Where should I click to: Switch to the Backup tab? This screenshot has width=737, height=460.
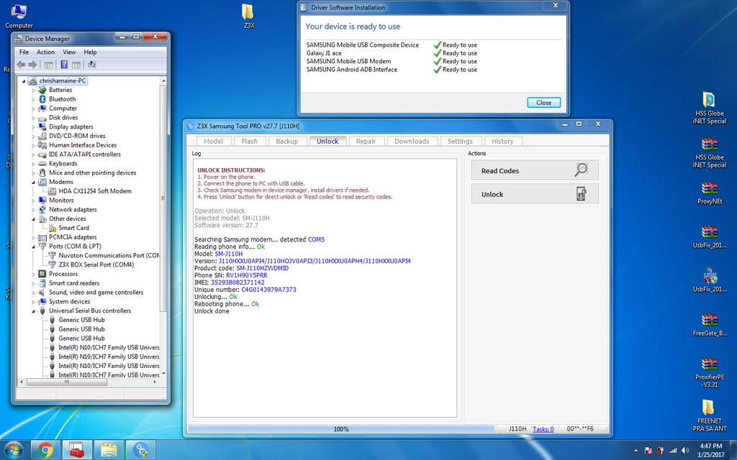[286, 142]
